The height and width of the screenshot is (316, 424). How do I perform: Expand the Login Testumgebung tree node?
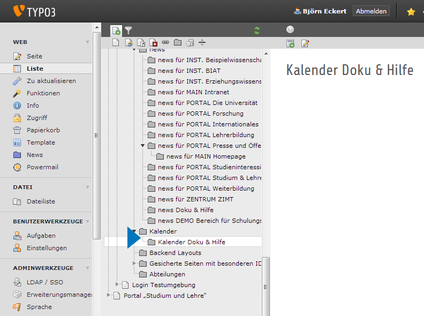coord(118,284)
